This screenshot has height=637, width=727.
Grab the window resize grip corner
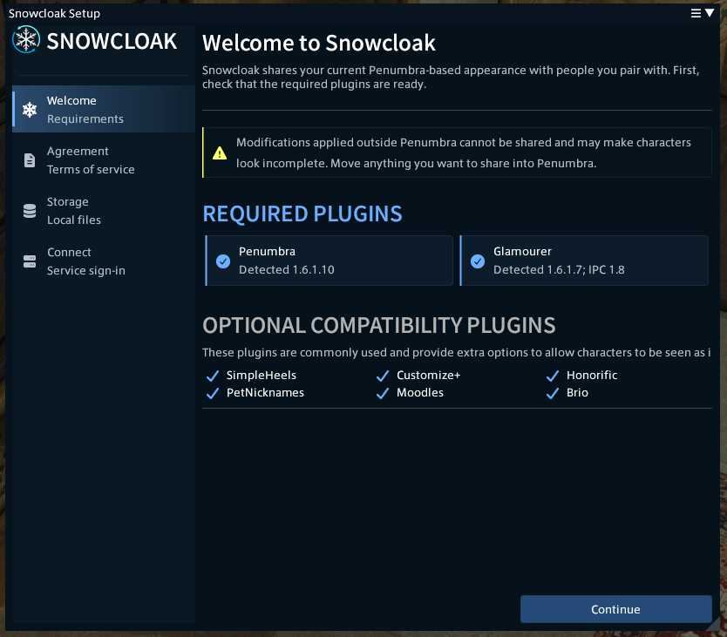[x=714, y=625]
